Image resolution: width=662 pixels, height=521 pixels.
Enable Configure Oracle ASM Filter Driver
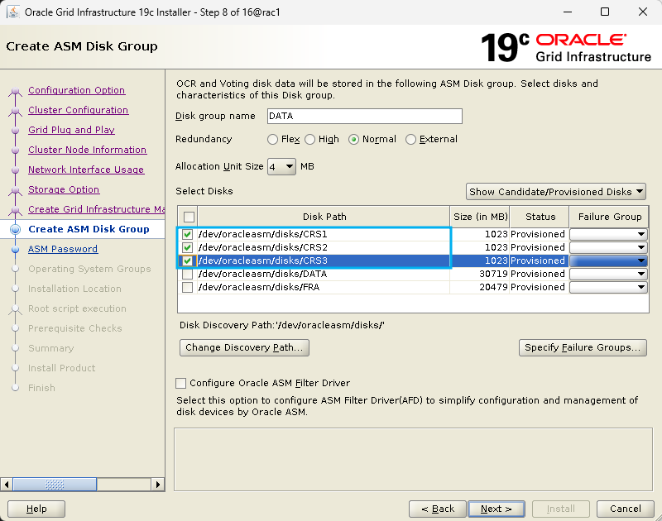(x=180, y=383)
